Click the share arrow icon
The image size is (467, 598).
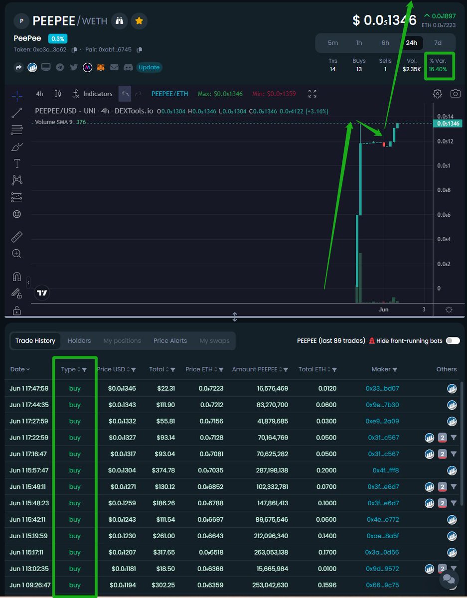19,67
